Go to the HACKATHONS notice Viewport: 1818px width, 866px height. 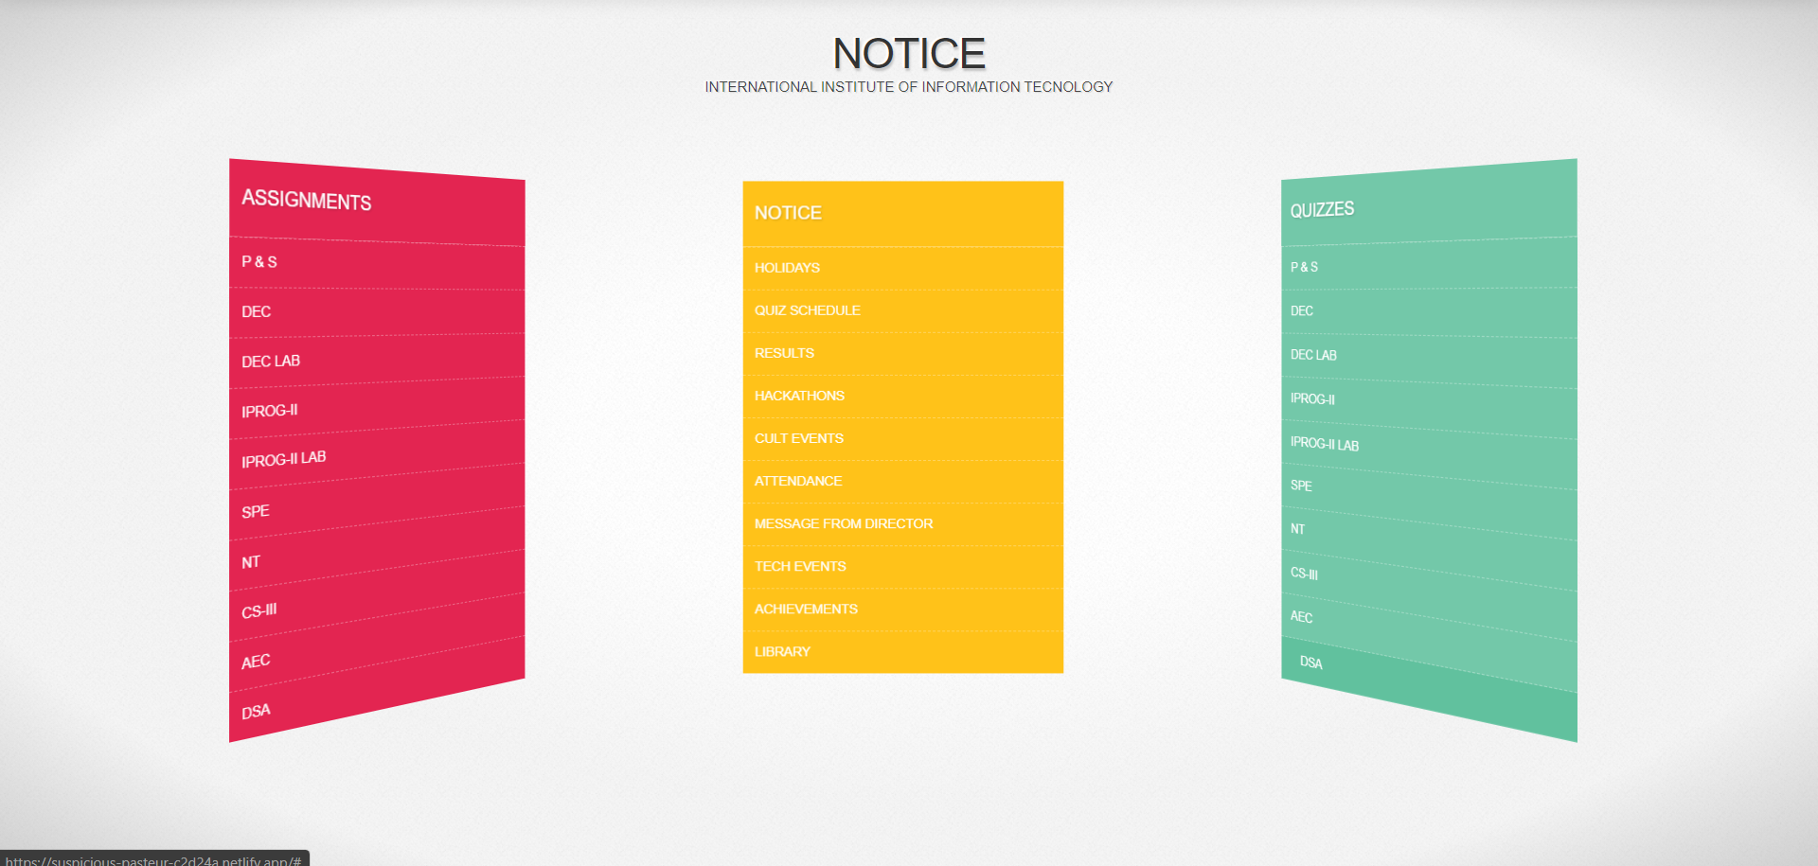pos(903,396)
